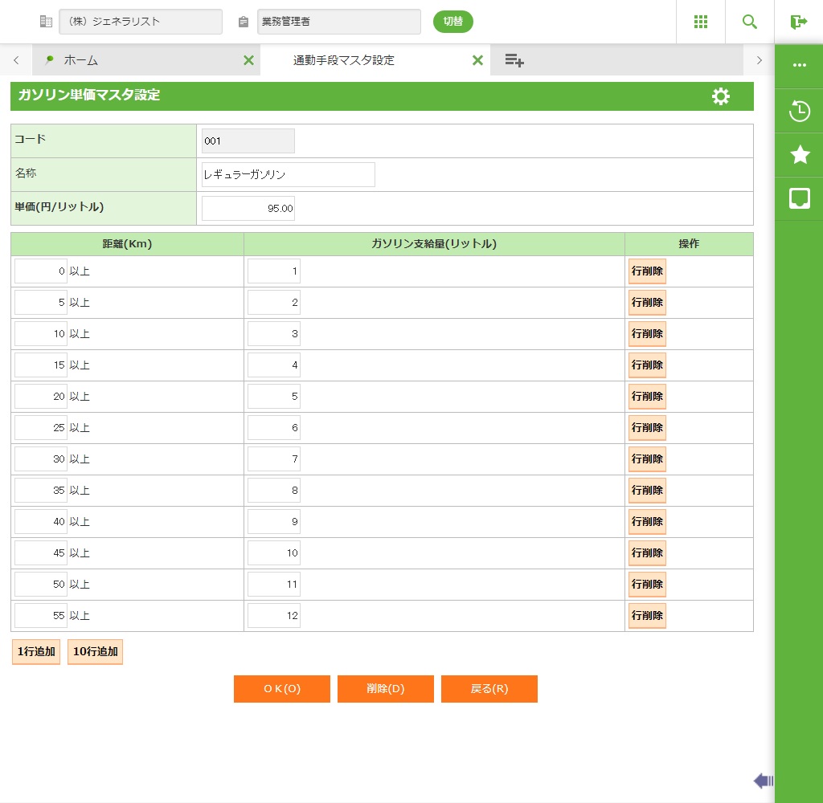Click the 削除(D) delete button
This screenshot has height=803, width=823.
pyautogui.click(x=385, y=689)
